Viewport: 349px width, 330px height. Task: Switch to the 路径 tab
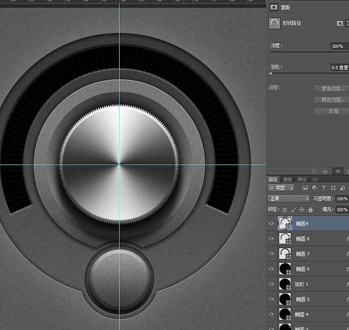point(302,179)
